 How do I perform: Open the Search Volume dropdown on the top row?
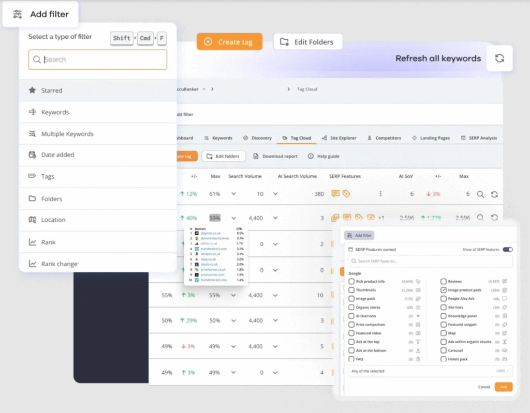tap(275, 194)
